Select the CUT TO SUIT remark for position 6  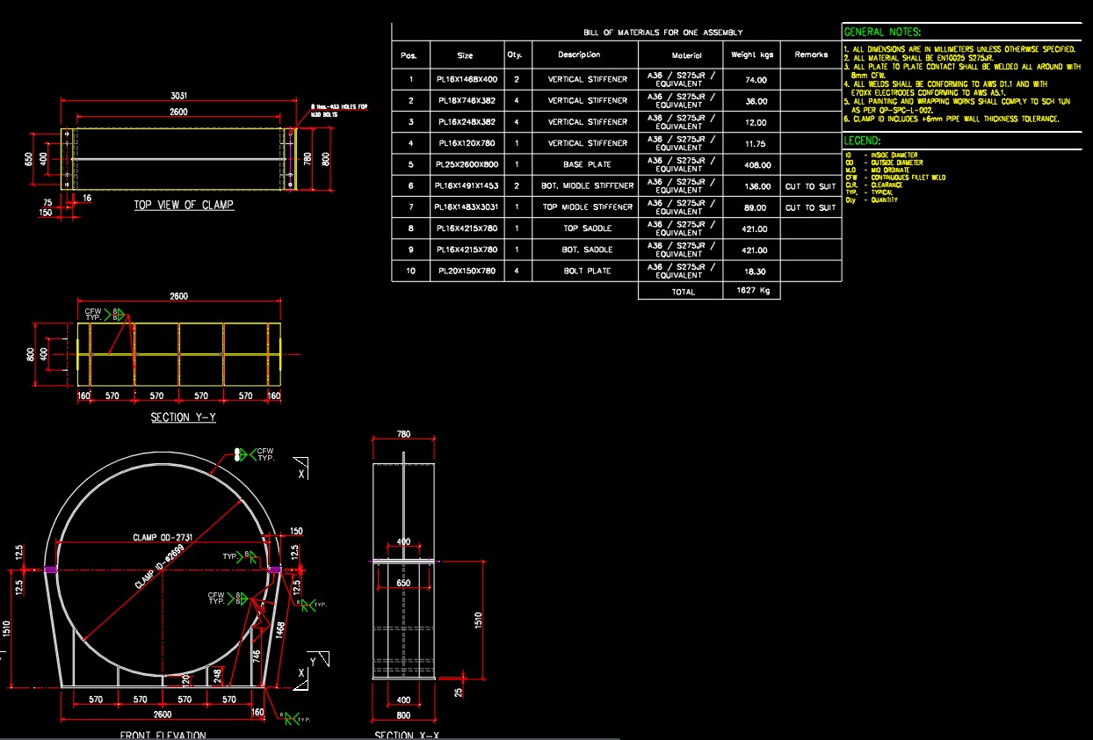click(x=810, y=185)
